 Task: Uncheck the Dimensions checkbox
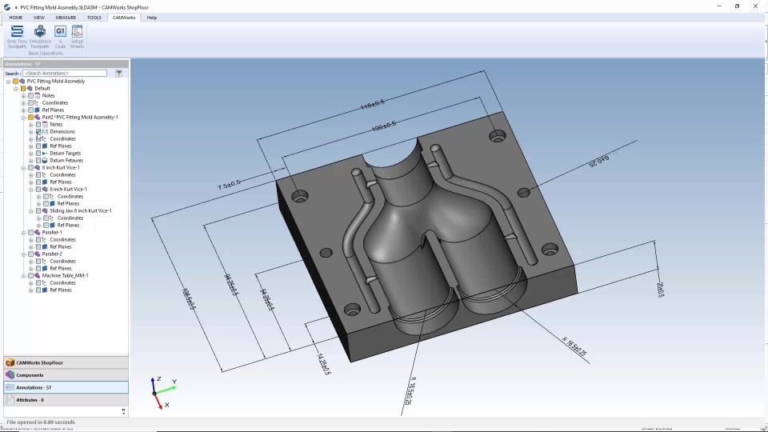(x=38, y=132)
